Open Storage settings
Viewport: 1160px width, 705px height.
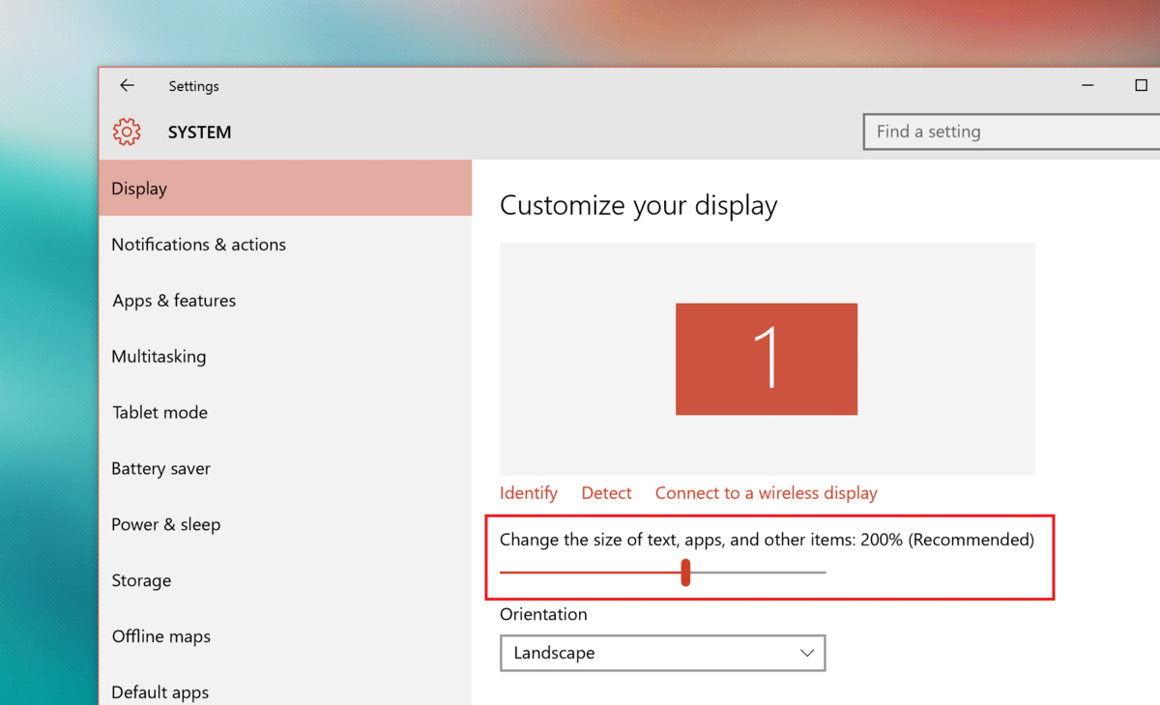tap(141, 581)
